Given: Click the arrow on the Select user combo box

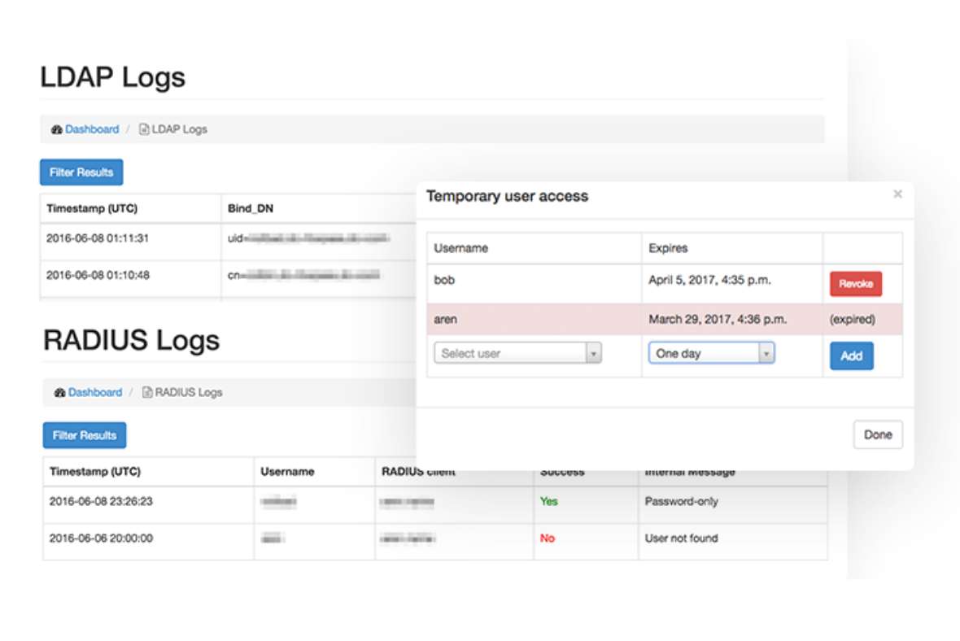Looking at the screenshot, I should tap(594, 351).
